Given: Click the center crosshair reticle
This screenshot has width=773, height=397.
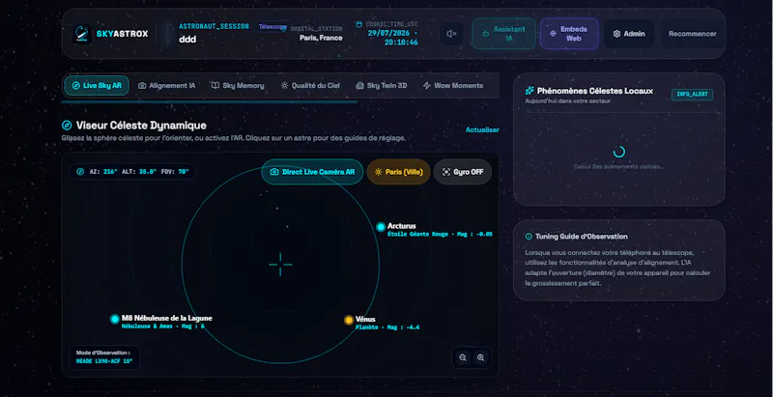Looking at the screenshot, I should click(x=280, y=265).
